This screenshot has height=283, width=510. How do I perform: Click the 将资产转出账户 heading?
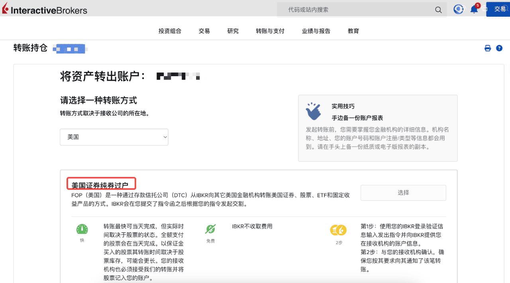tap(103, 76)
